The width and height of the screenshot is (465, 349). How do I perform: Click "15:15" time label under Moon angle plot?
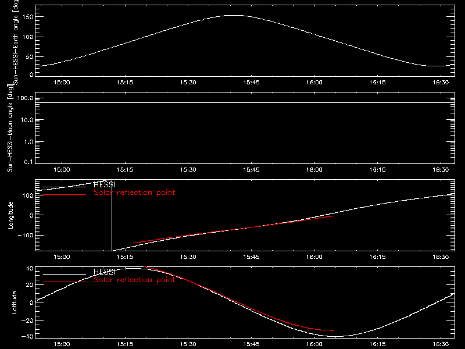pyautogui.click(x=125, y=169)
